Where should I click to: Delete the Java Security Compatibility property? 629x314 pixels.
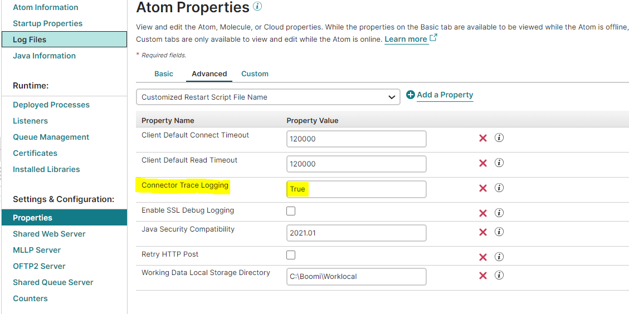click(483, 232)
